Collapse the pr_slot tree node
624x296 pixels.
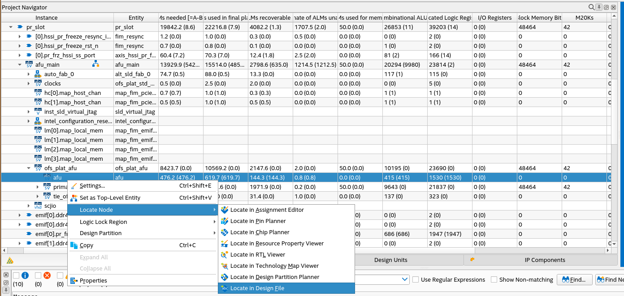(11, 27)
